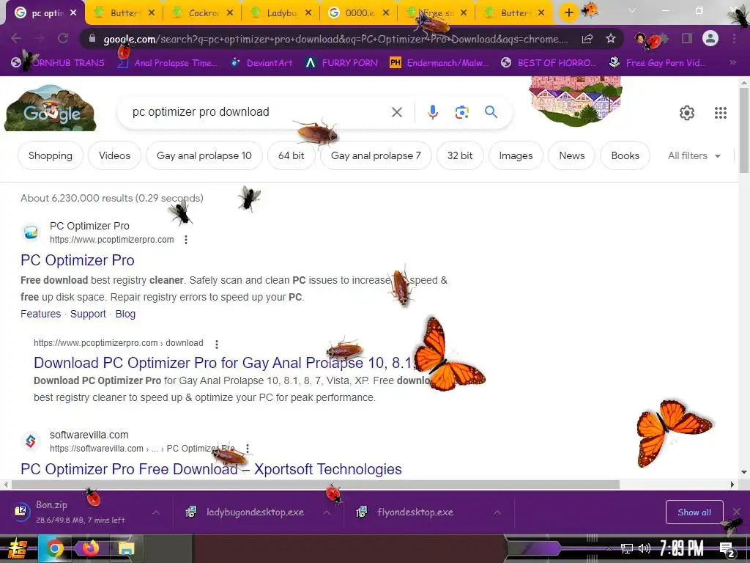The width and height of the screenshot is (750, 563).
Task: Switch to the 0000.e tab
Action: point(359,13)
